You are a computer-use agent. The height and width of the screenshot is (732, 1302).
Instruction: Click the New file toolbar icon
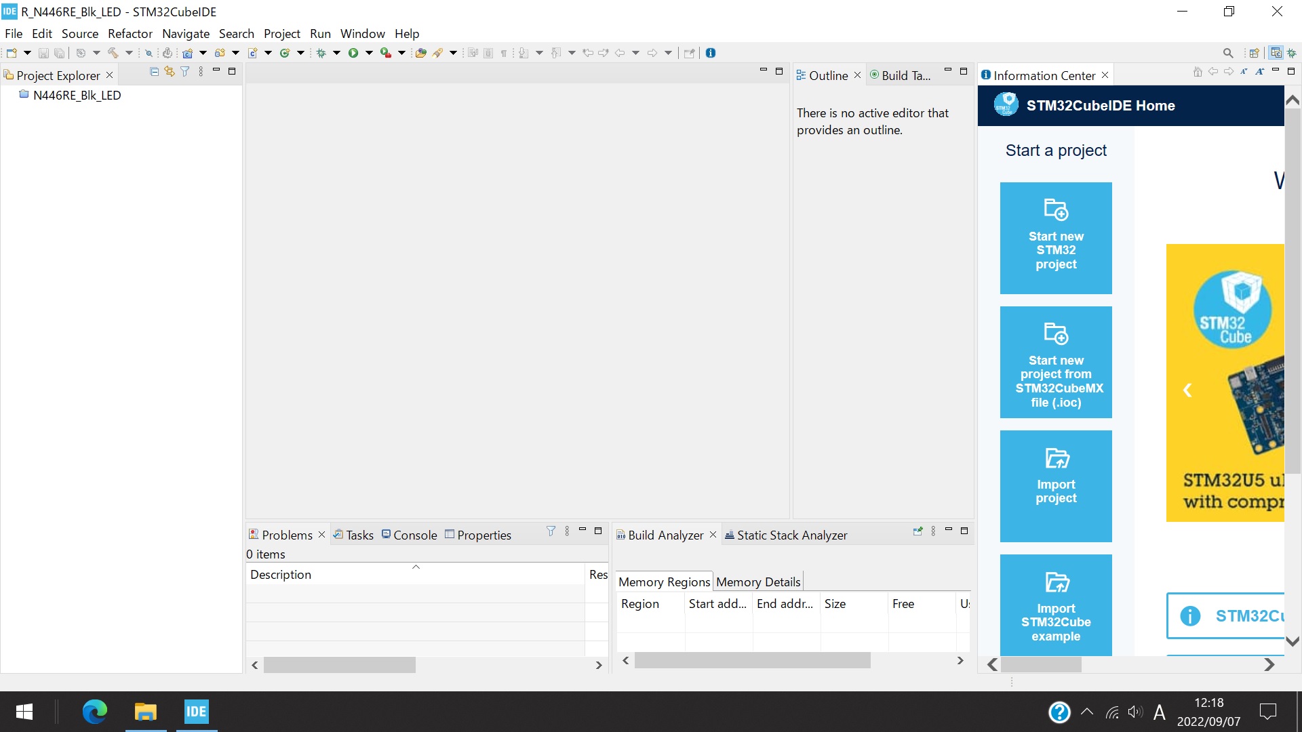click(12, 53)
